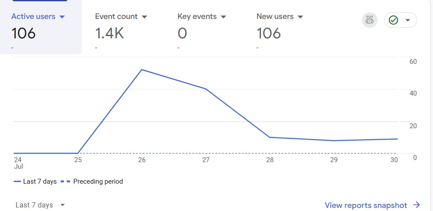Click the chart line peak at July 26
Screen dimensions: 433x211
[142, 70]
